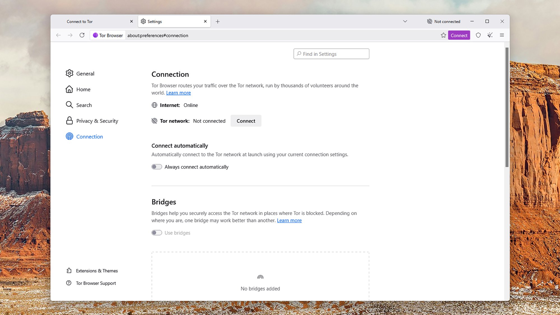
Task: Click the Connection onion icon in sidebar
Action: 69,136
